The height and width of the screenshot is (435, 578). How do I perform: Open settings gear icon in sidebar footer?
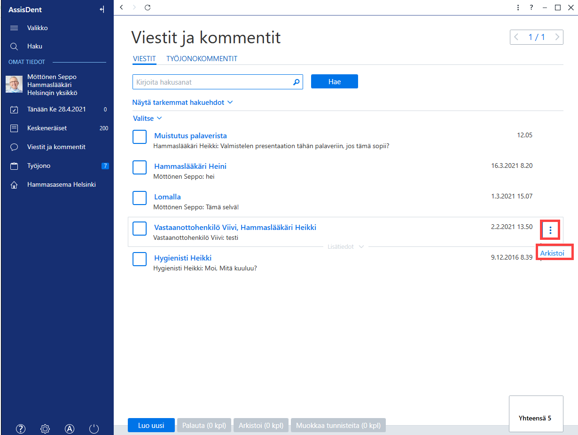click(45, 428)
